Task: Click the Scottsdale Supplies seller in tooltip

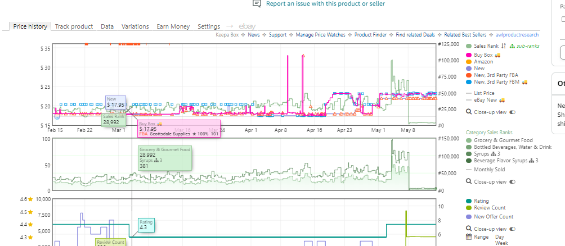Action: 171,134
